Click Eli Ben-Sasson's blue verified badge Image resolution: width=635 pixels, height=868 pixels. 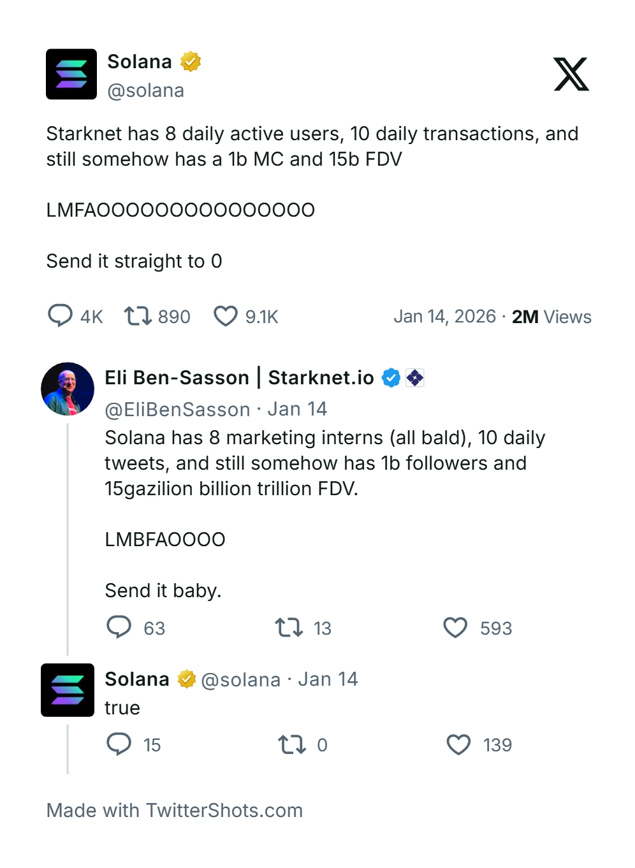pos(391,378)
